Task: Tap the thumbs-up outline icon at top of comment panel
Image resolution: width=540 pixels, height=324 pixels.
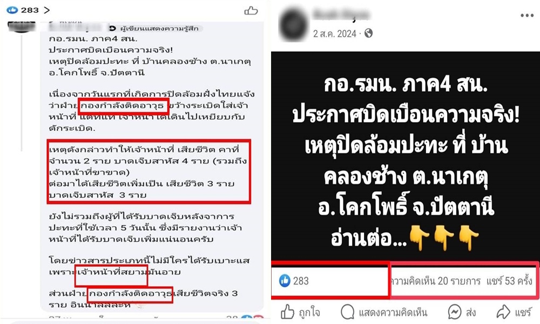Action: pos(251,11)
